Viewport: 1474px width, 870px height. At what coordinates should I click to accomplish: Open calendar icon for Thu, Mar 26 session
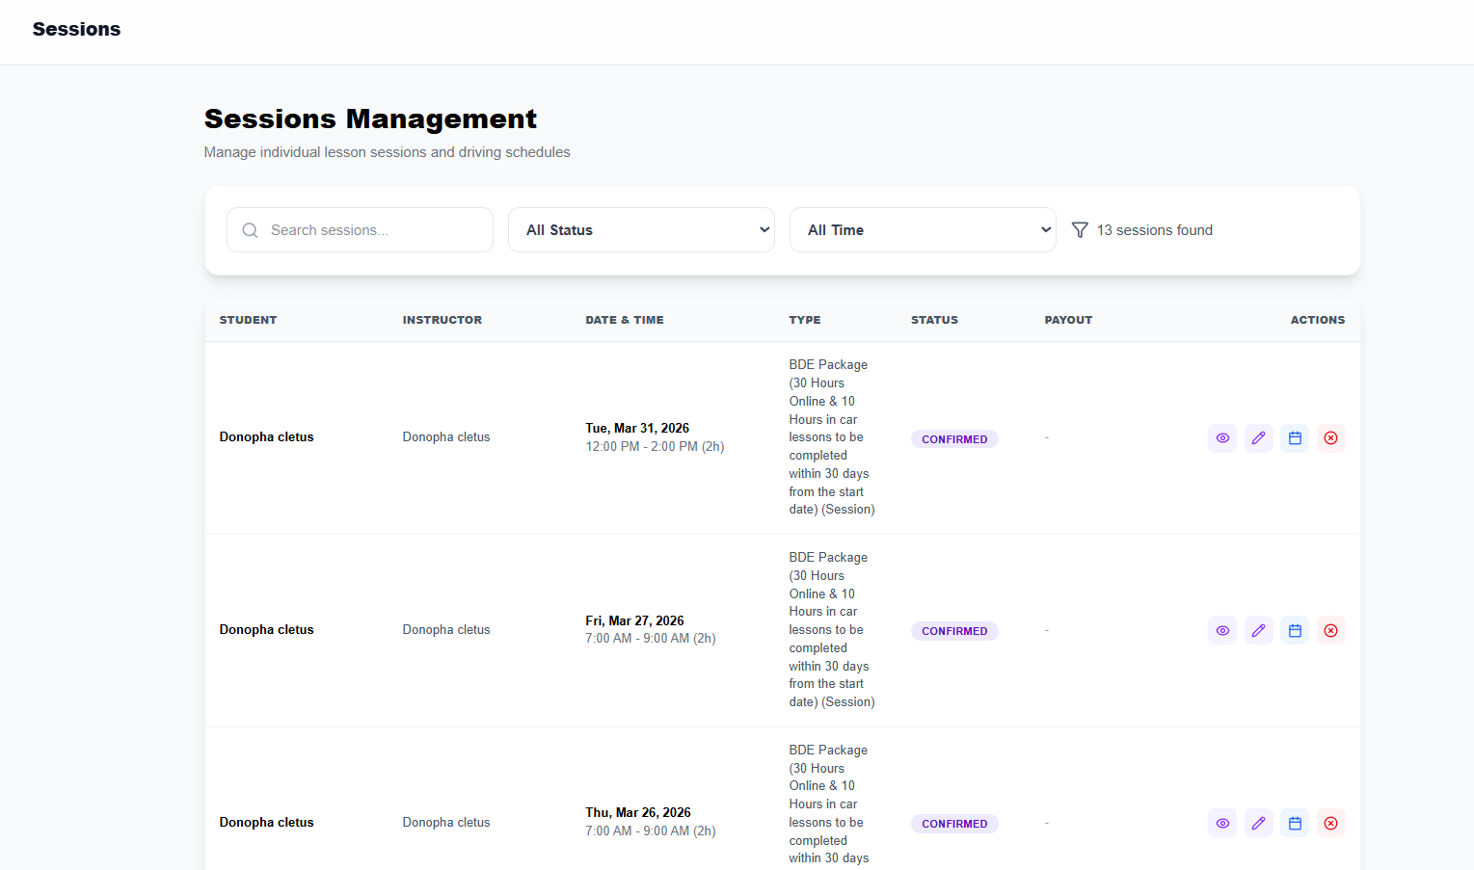tap(1295, 824)
